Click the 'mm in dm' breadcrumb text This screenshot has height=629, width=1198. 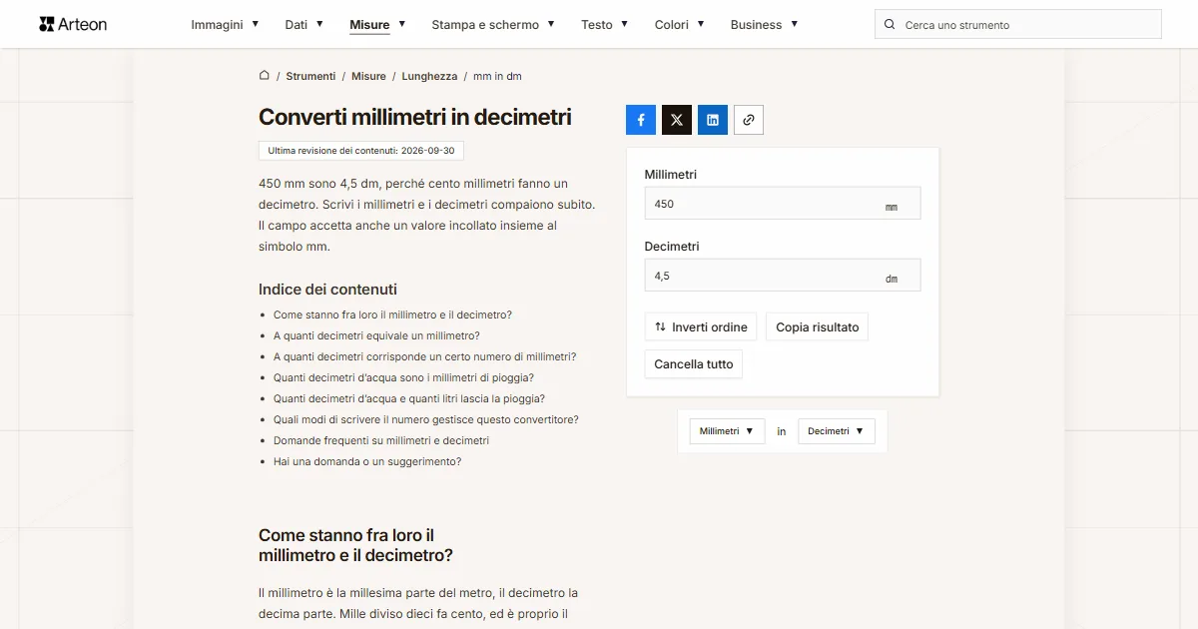(x=497, y=76)
